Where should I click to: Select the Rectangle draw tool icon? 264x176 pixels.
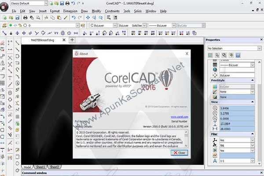(17, 63)
